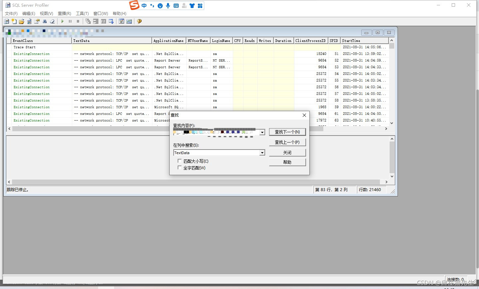Check the 全字匹配(W) checkbox
This screenshot has height=289, width=479.
pyautogui.click(x=180, y=167)
